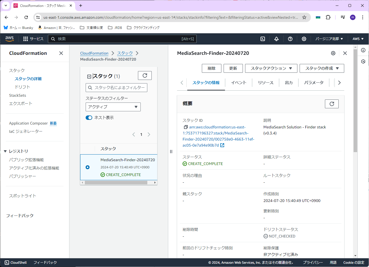Click the 更新 button
369x267 pixels.
tap(233, 68)
